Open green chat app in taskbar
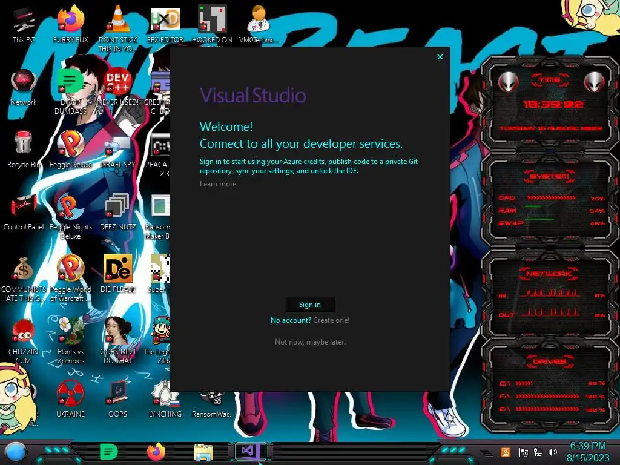The image size is (620, 465). (108, 452)
